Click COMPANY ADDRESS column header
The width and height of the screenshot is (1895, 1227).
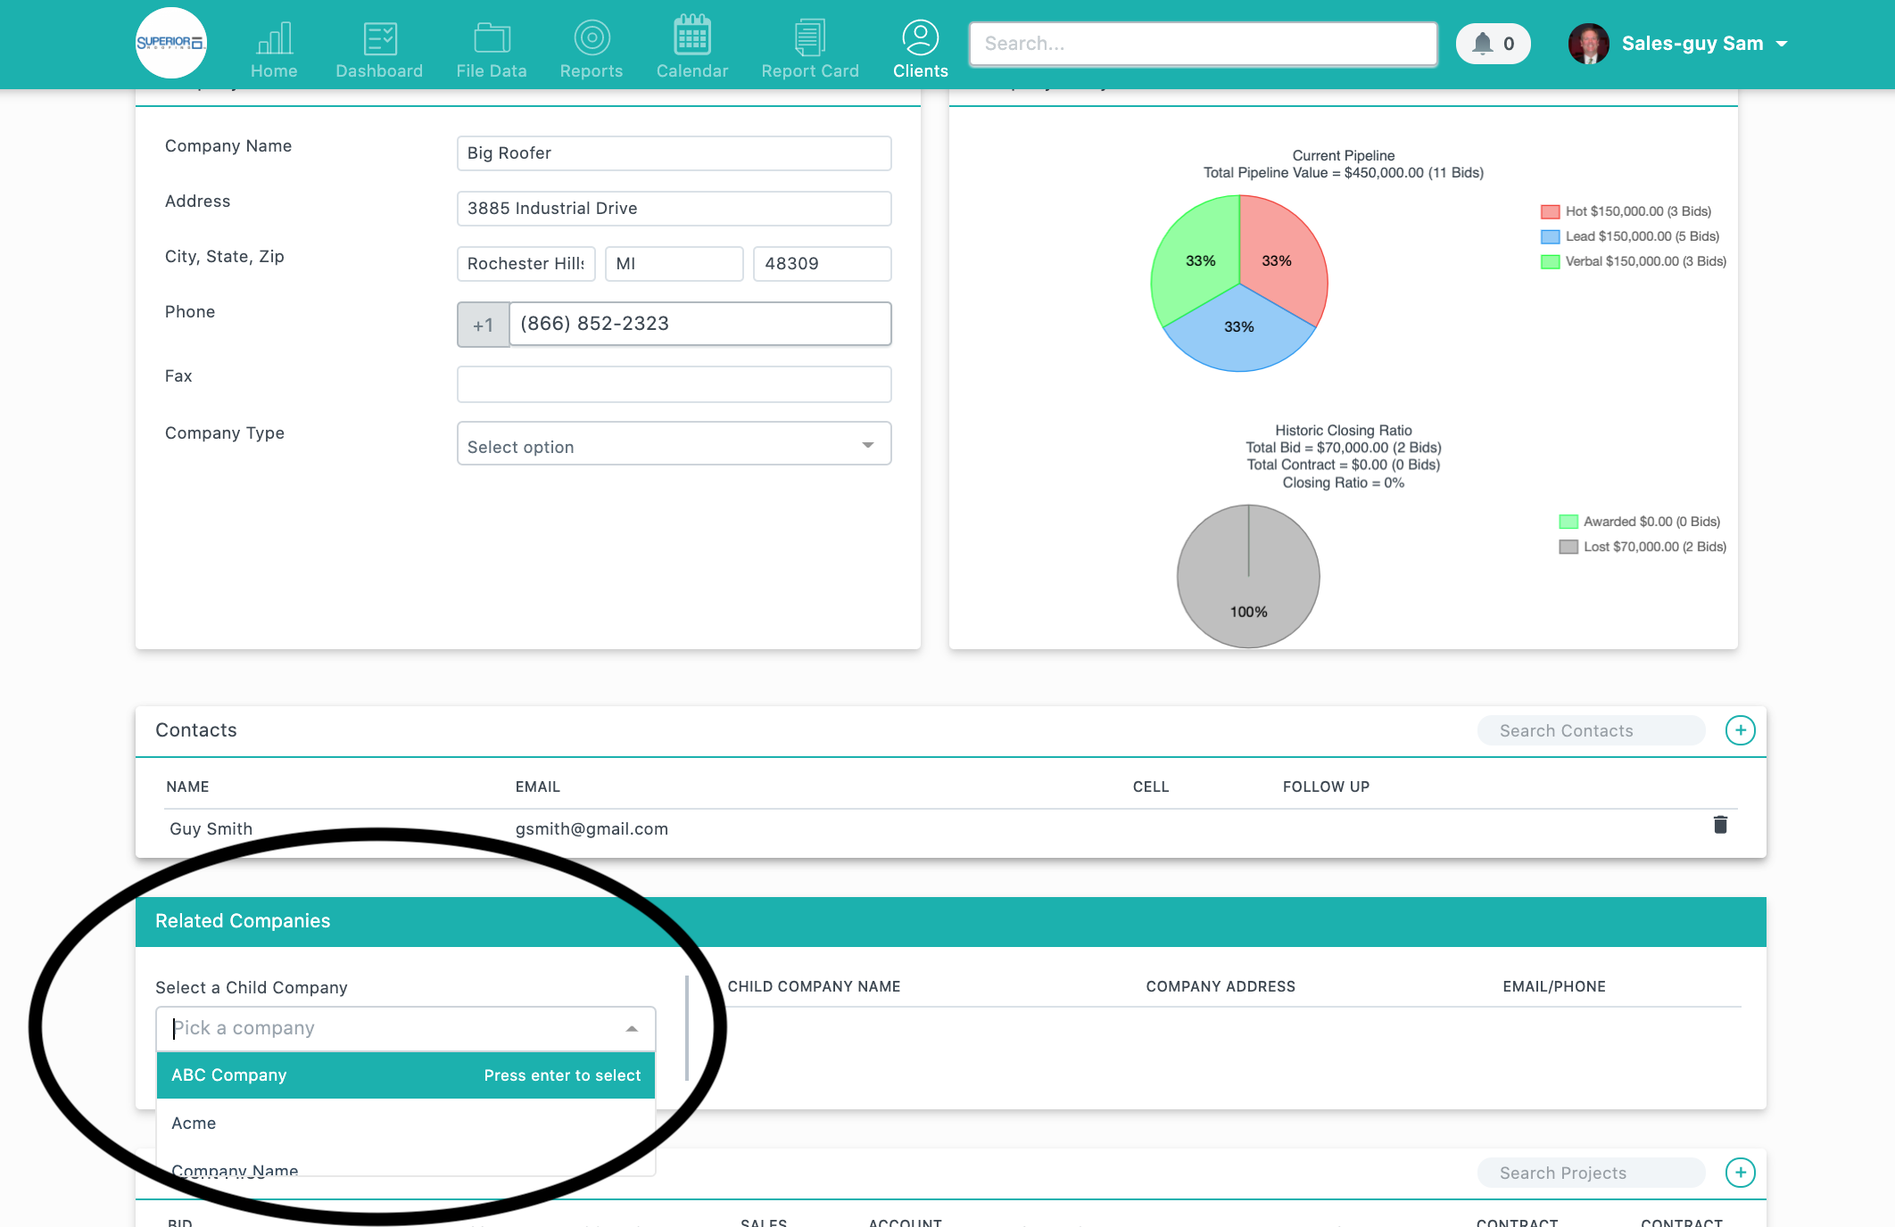tap(1221, 986)
